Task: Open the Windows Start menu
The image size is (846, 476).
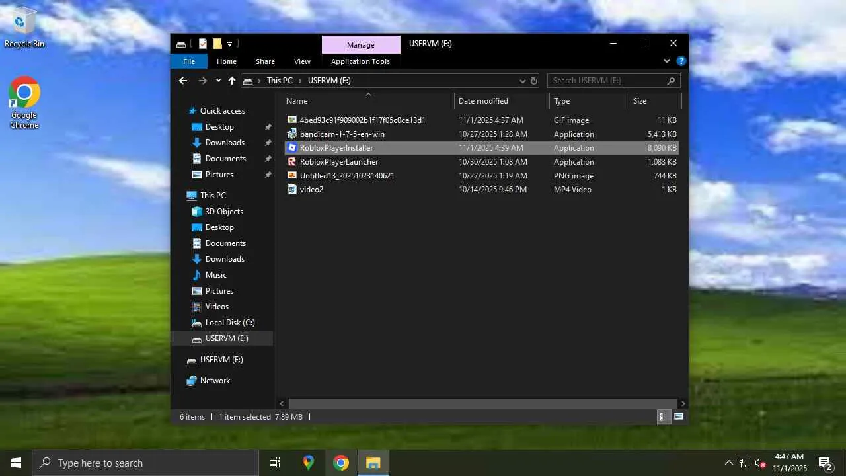Action: 16,463
